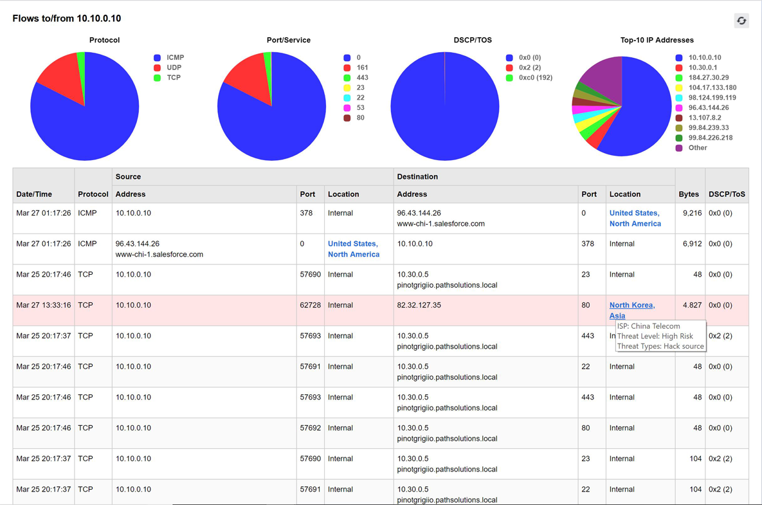Click the Protocol column header
The width and height of the screenshot is (762, 505).
pos(93,194)
